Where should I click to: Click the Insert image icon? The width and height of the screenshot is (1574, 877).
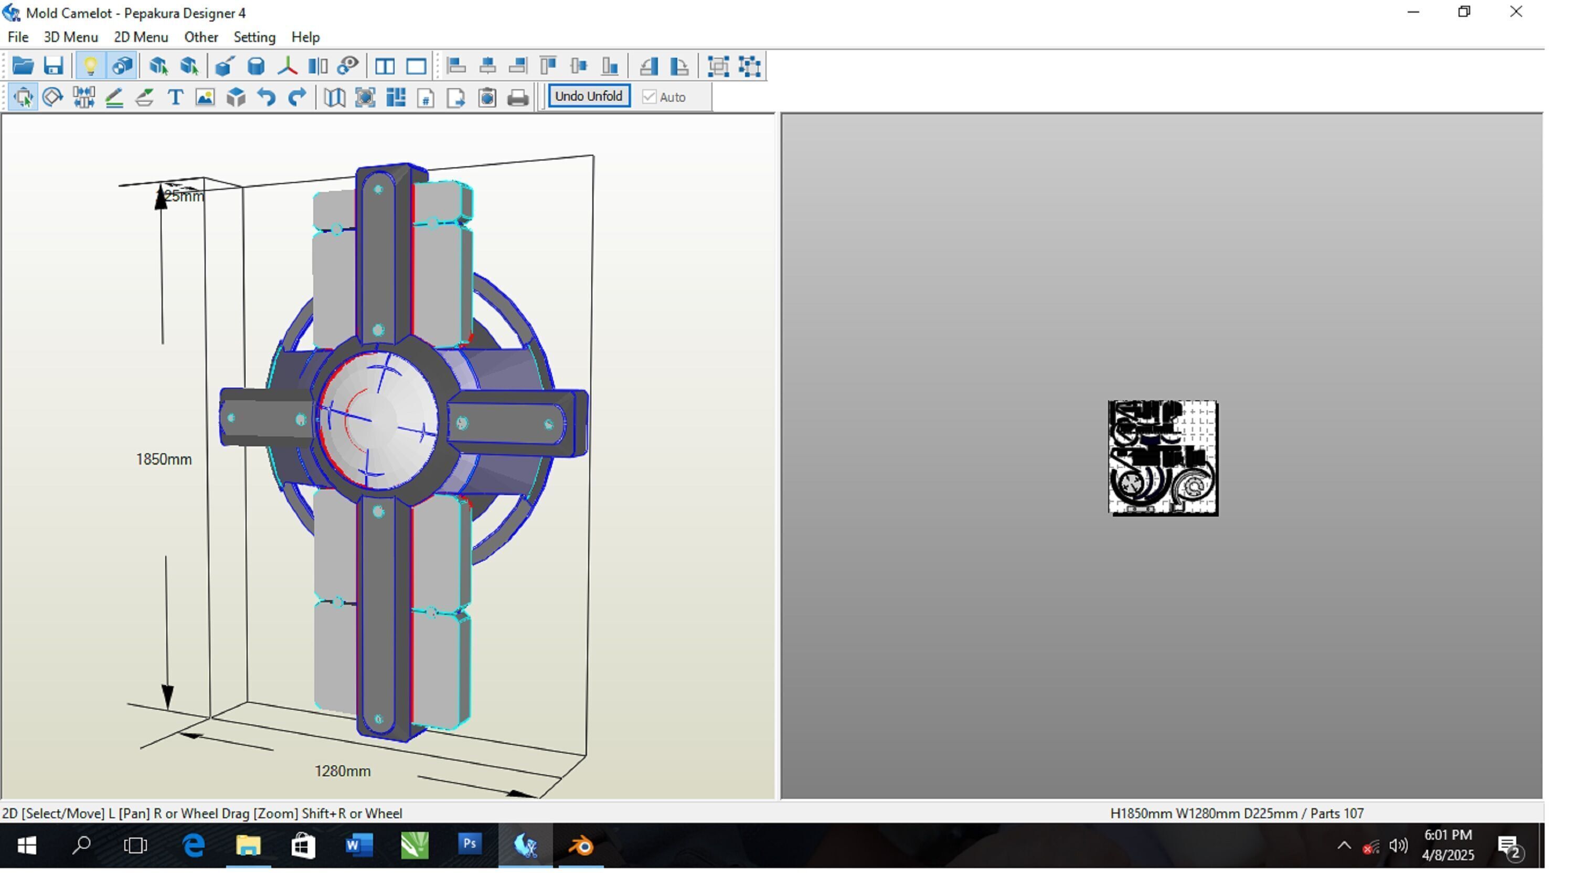coord(205,98)
